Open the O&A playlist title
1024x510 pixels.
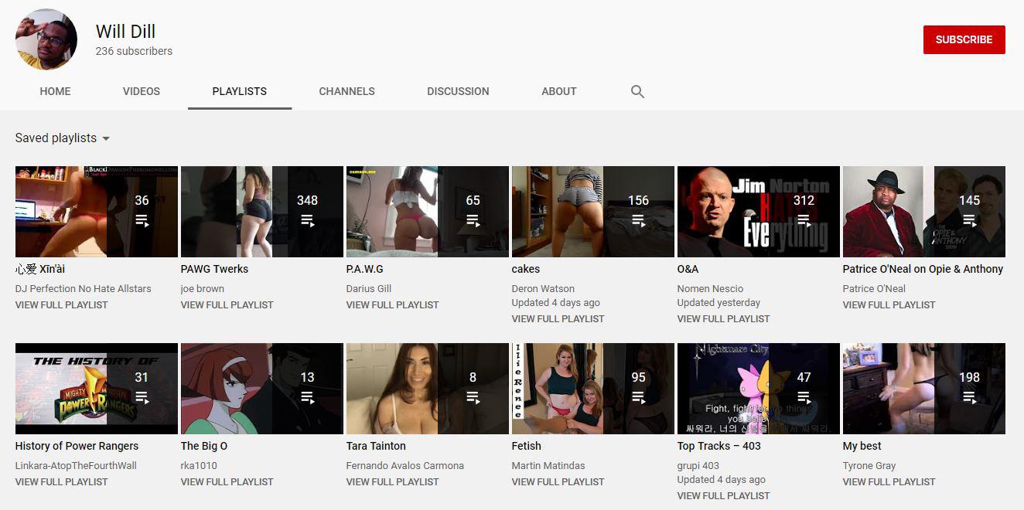(x=688, y=269)
